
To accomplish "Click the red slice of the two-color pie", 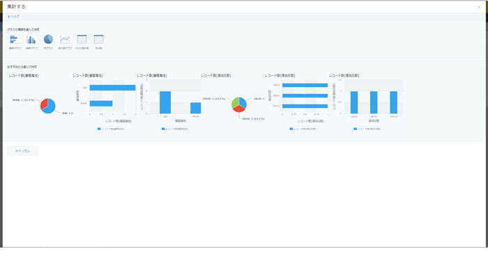I will pos(43,104).
